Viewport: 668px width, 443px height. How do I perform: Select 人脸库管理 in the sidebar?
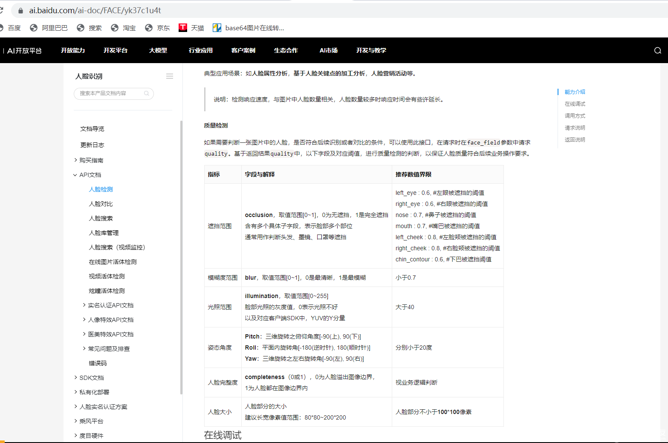pyautogui.click(x=104, y=233)
